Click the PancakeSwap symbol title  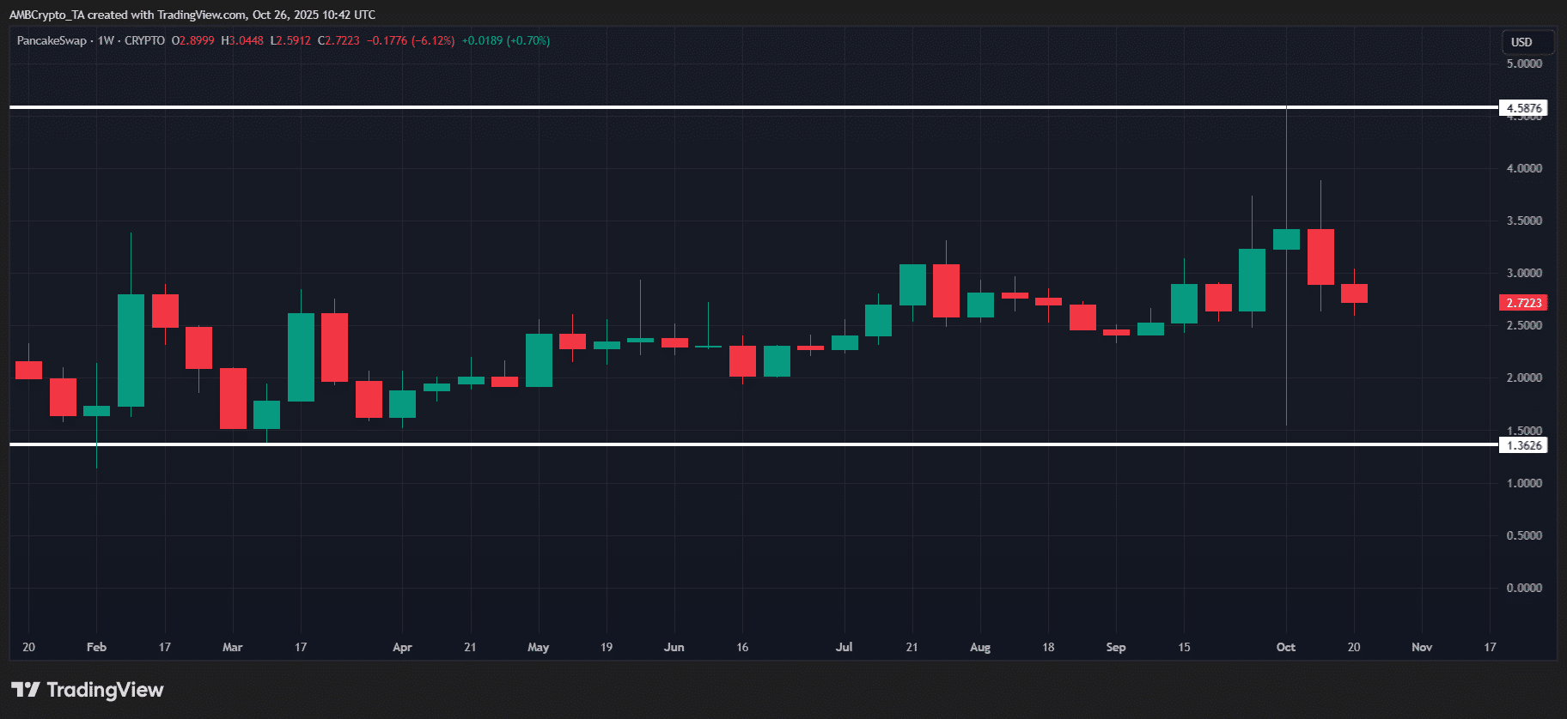point(52,40)
